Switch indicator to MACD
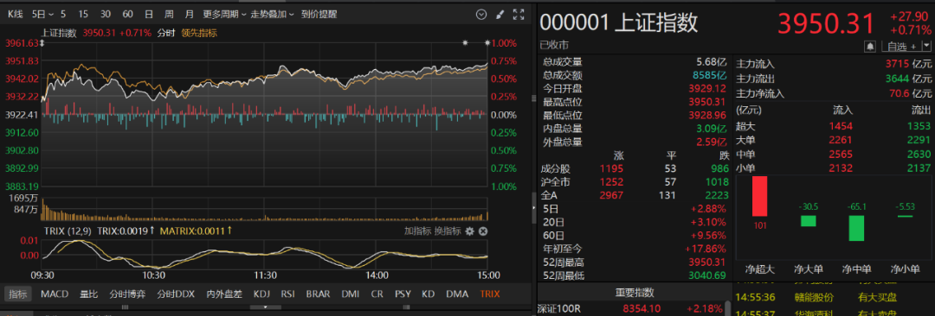Image resolution: width=935 pixels, height=316 pixels. [55, 294]
